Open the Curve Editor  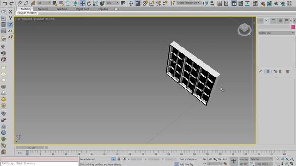(240, 3)
